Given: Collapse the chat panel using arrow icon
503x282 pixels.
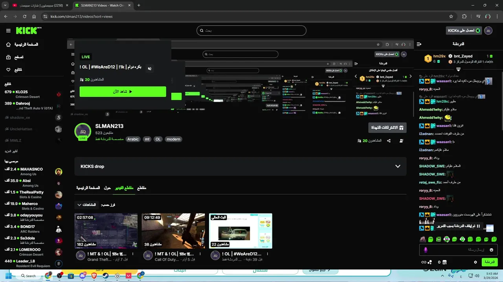Looking at the screenshot, I should coord(419,44).
